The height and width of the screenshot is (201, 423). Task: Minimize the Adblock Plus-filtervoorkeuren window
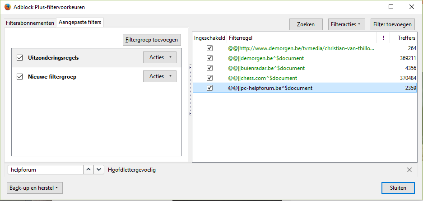pyautogui.click(x=370, y=7)
